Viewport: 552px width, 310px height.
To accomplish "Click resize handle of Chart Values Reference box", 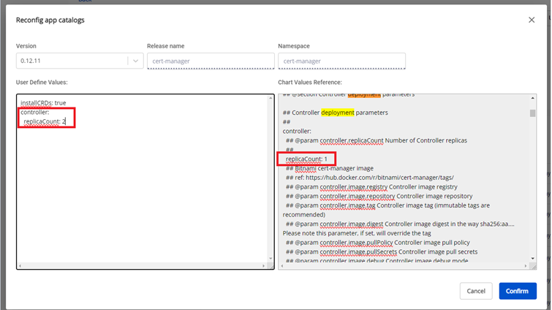I will (x=533, y=266).
